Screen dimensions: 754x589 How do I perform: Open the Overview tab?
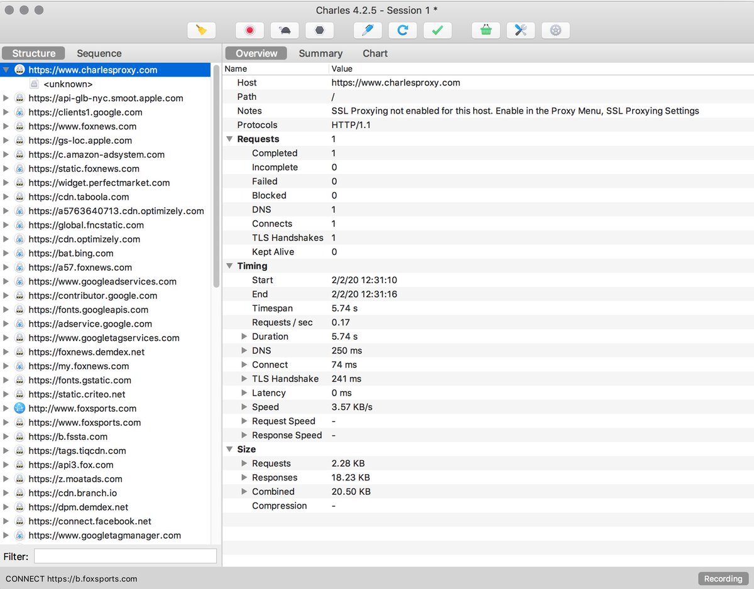pos(256,53)
